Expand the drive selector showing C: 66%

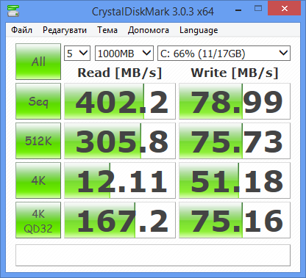pyautogui.click(x=224, y=53)
